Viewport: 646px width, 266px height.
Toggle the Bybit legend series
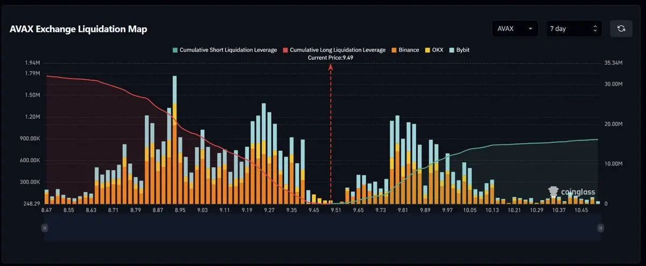tap(459, 50)
